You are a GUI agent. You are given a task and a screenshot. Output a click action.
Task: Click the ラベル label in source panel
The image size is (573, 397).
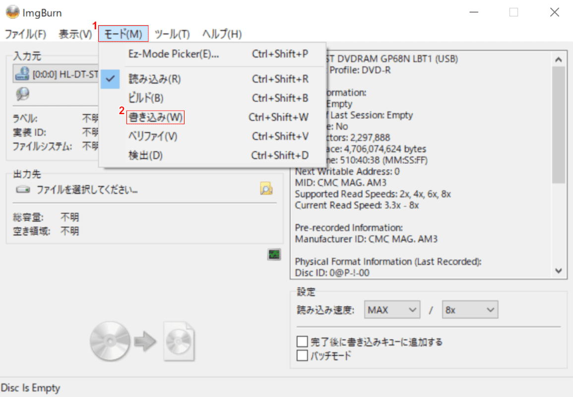[x=25, y=119]
